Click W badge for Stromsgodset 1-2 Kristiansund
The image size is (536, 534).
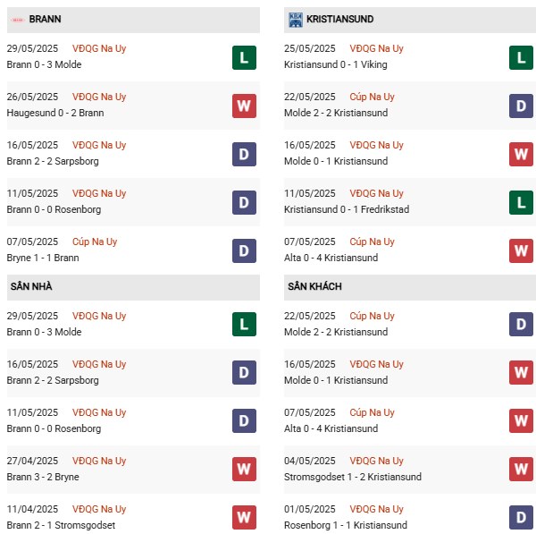[522, 469]
